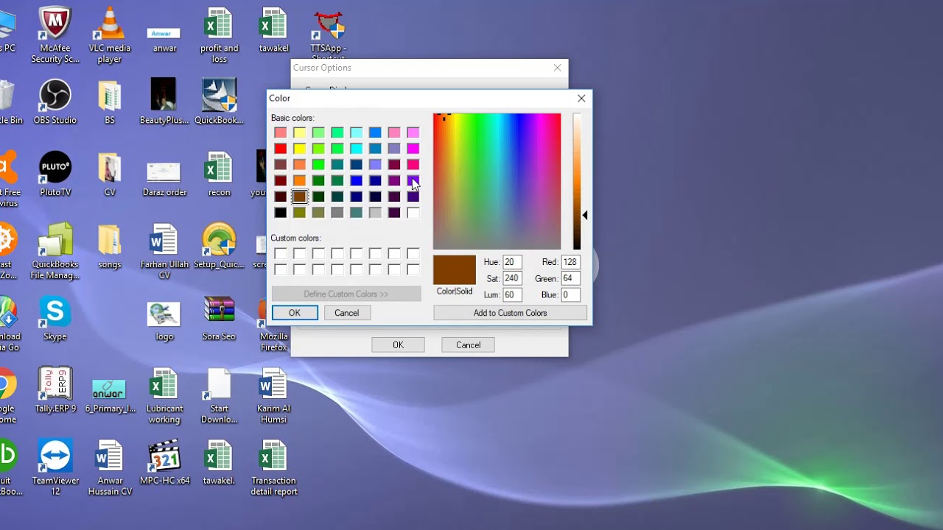Click the Lum value field

click(x=513, y=294)
